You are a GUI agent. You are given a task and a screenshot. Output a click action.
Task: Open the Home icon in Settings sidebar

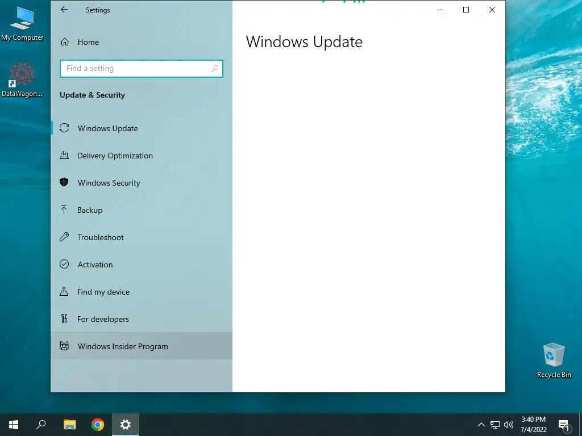[x=65, y=42]
